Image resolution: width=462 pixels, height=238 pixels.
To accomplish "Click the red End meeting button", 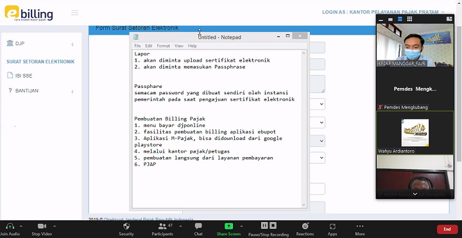I will coord(447,229).
